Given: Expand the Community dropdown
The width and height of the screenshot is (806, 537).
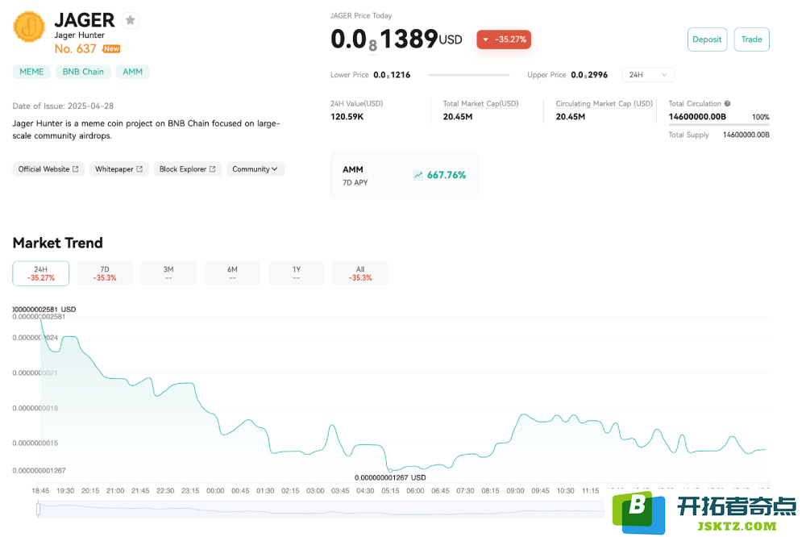Looking at the screenshot, I should click(x=256, y=169).
